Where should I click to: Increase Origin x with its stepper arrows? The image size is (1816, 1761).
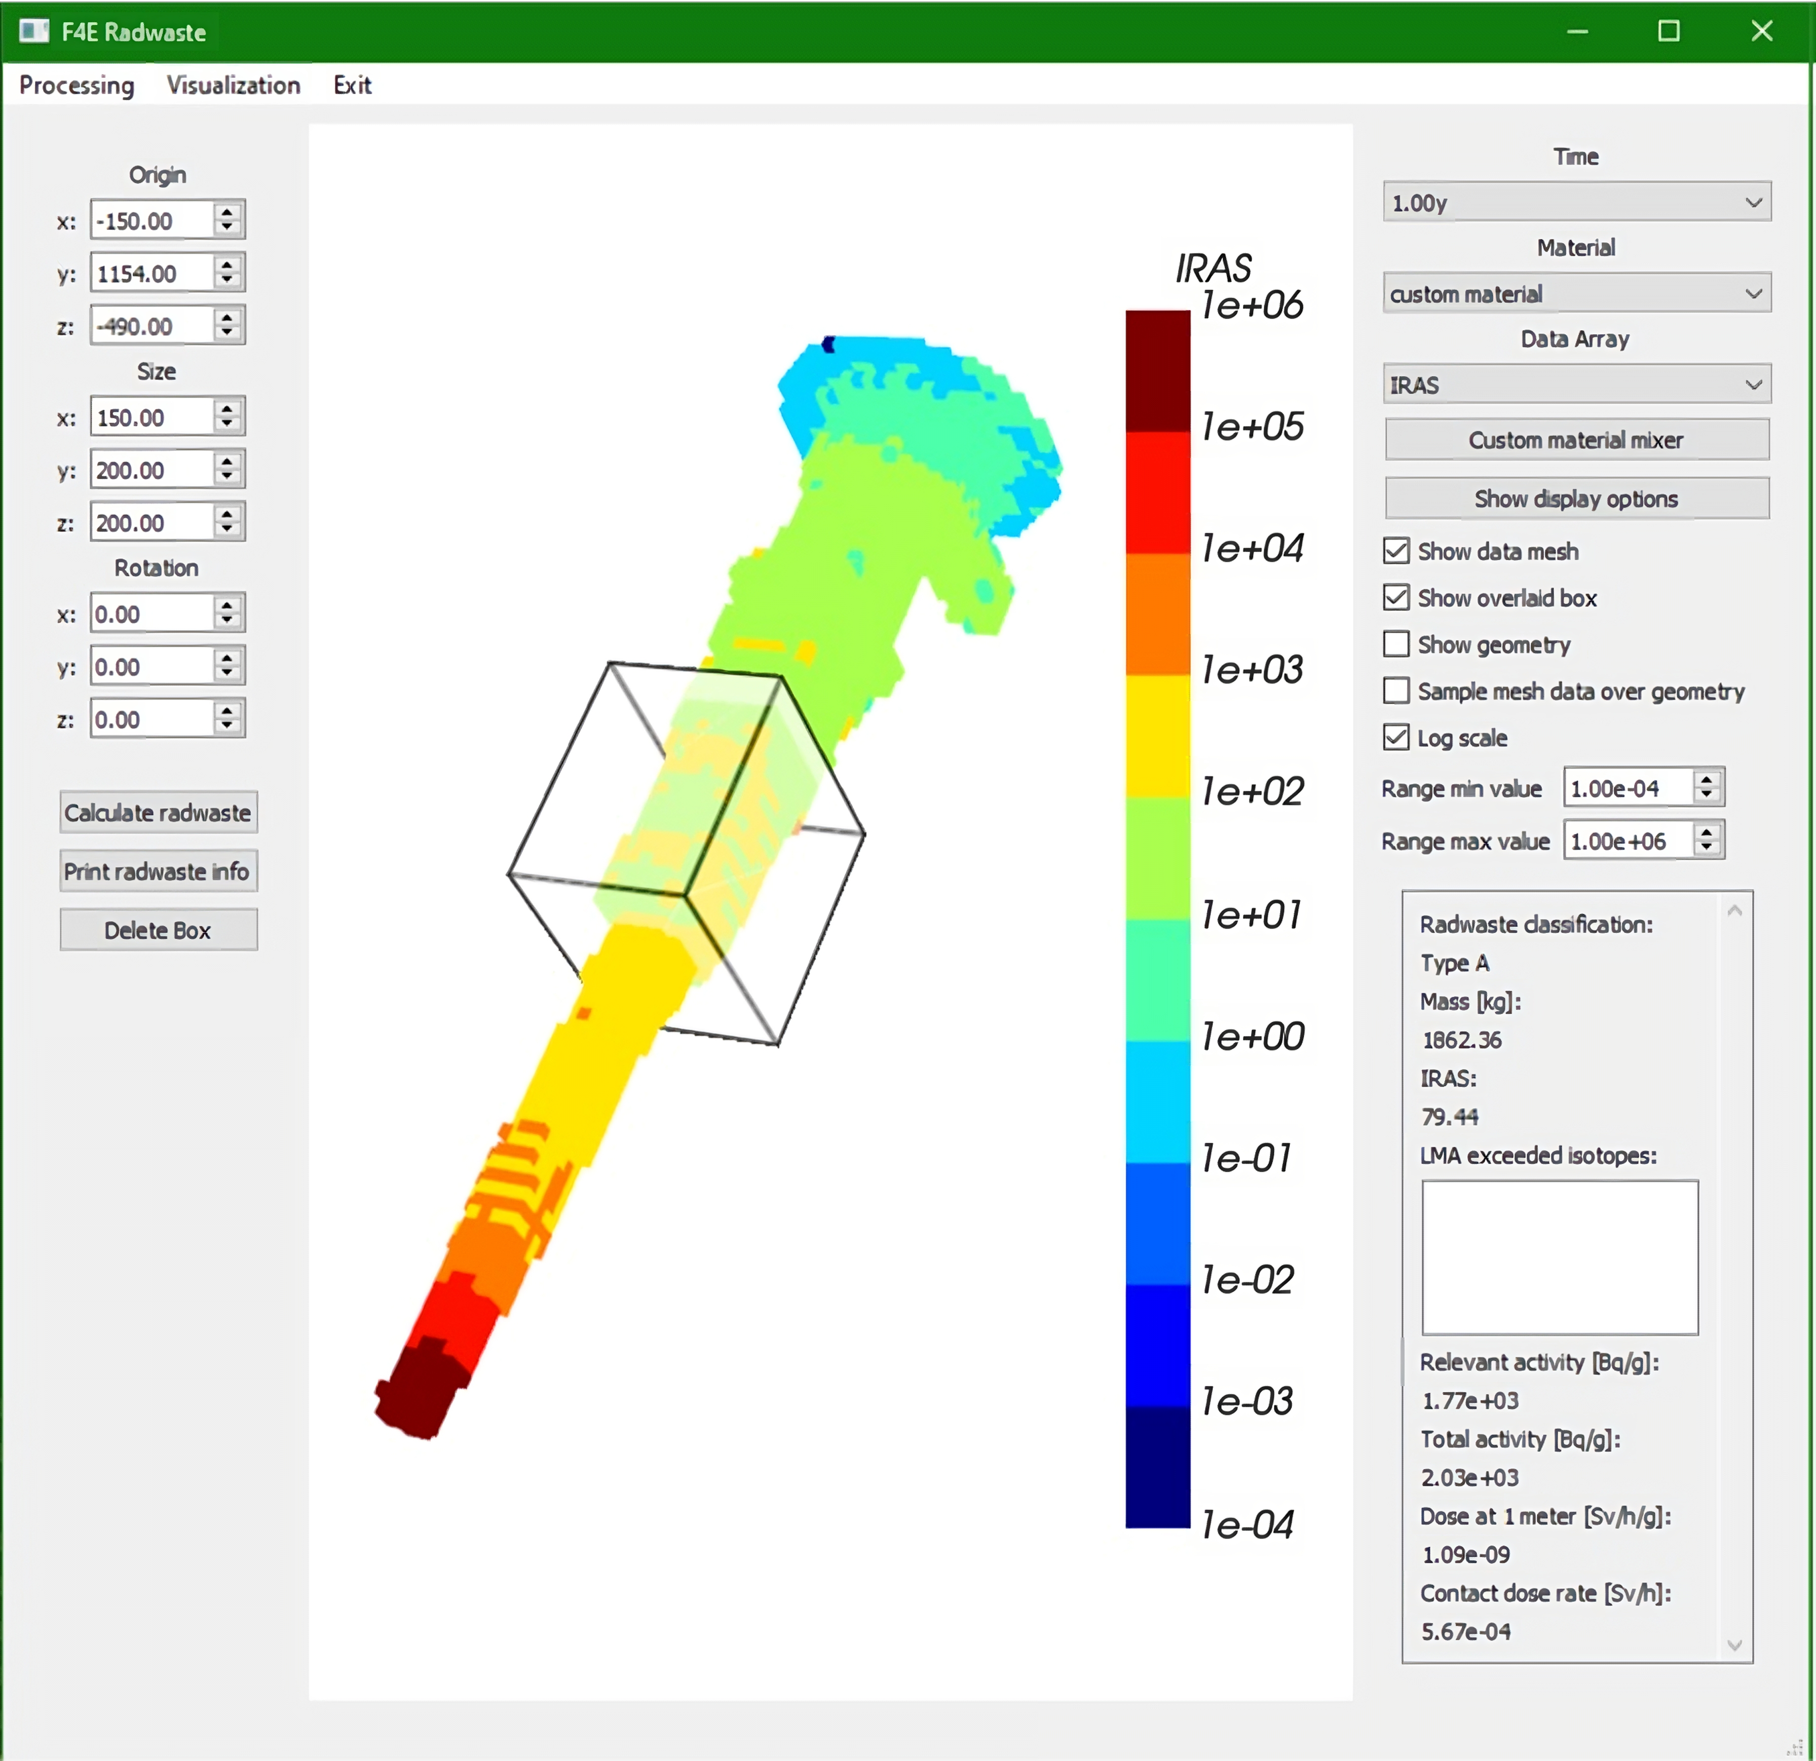228,211
